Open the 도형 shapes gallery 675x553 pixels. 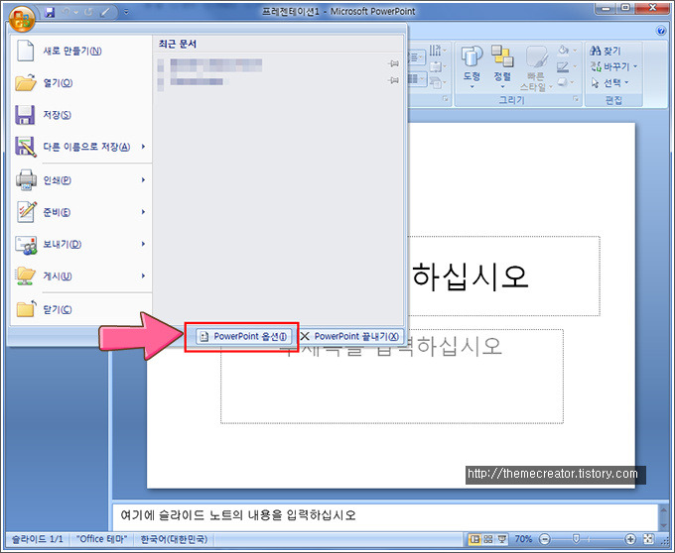pos(472,67)
